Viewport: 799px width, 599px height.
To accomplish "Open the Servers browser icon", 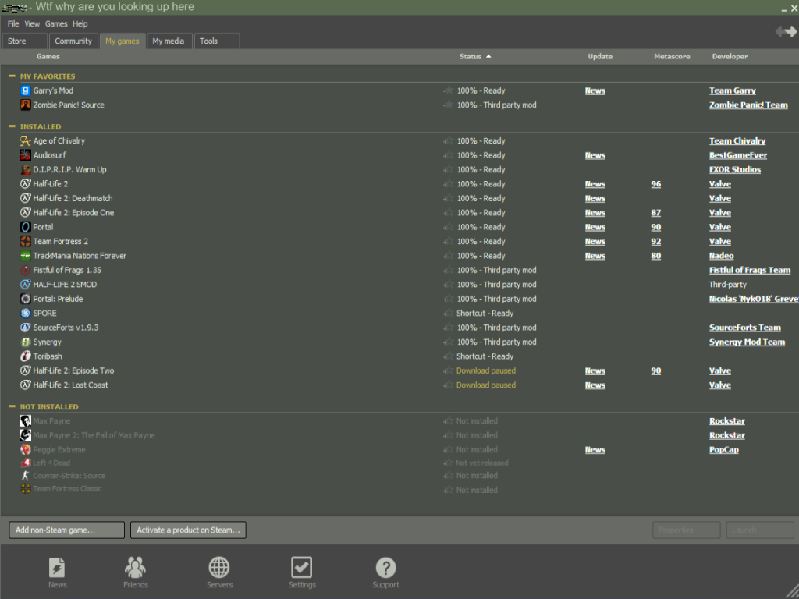I will click(219, 568).
